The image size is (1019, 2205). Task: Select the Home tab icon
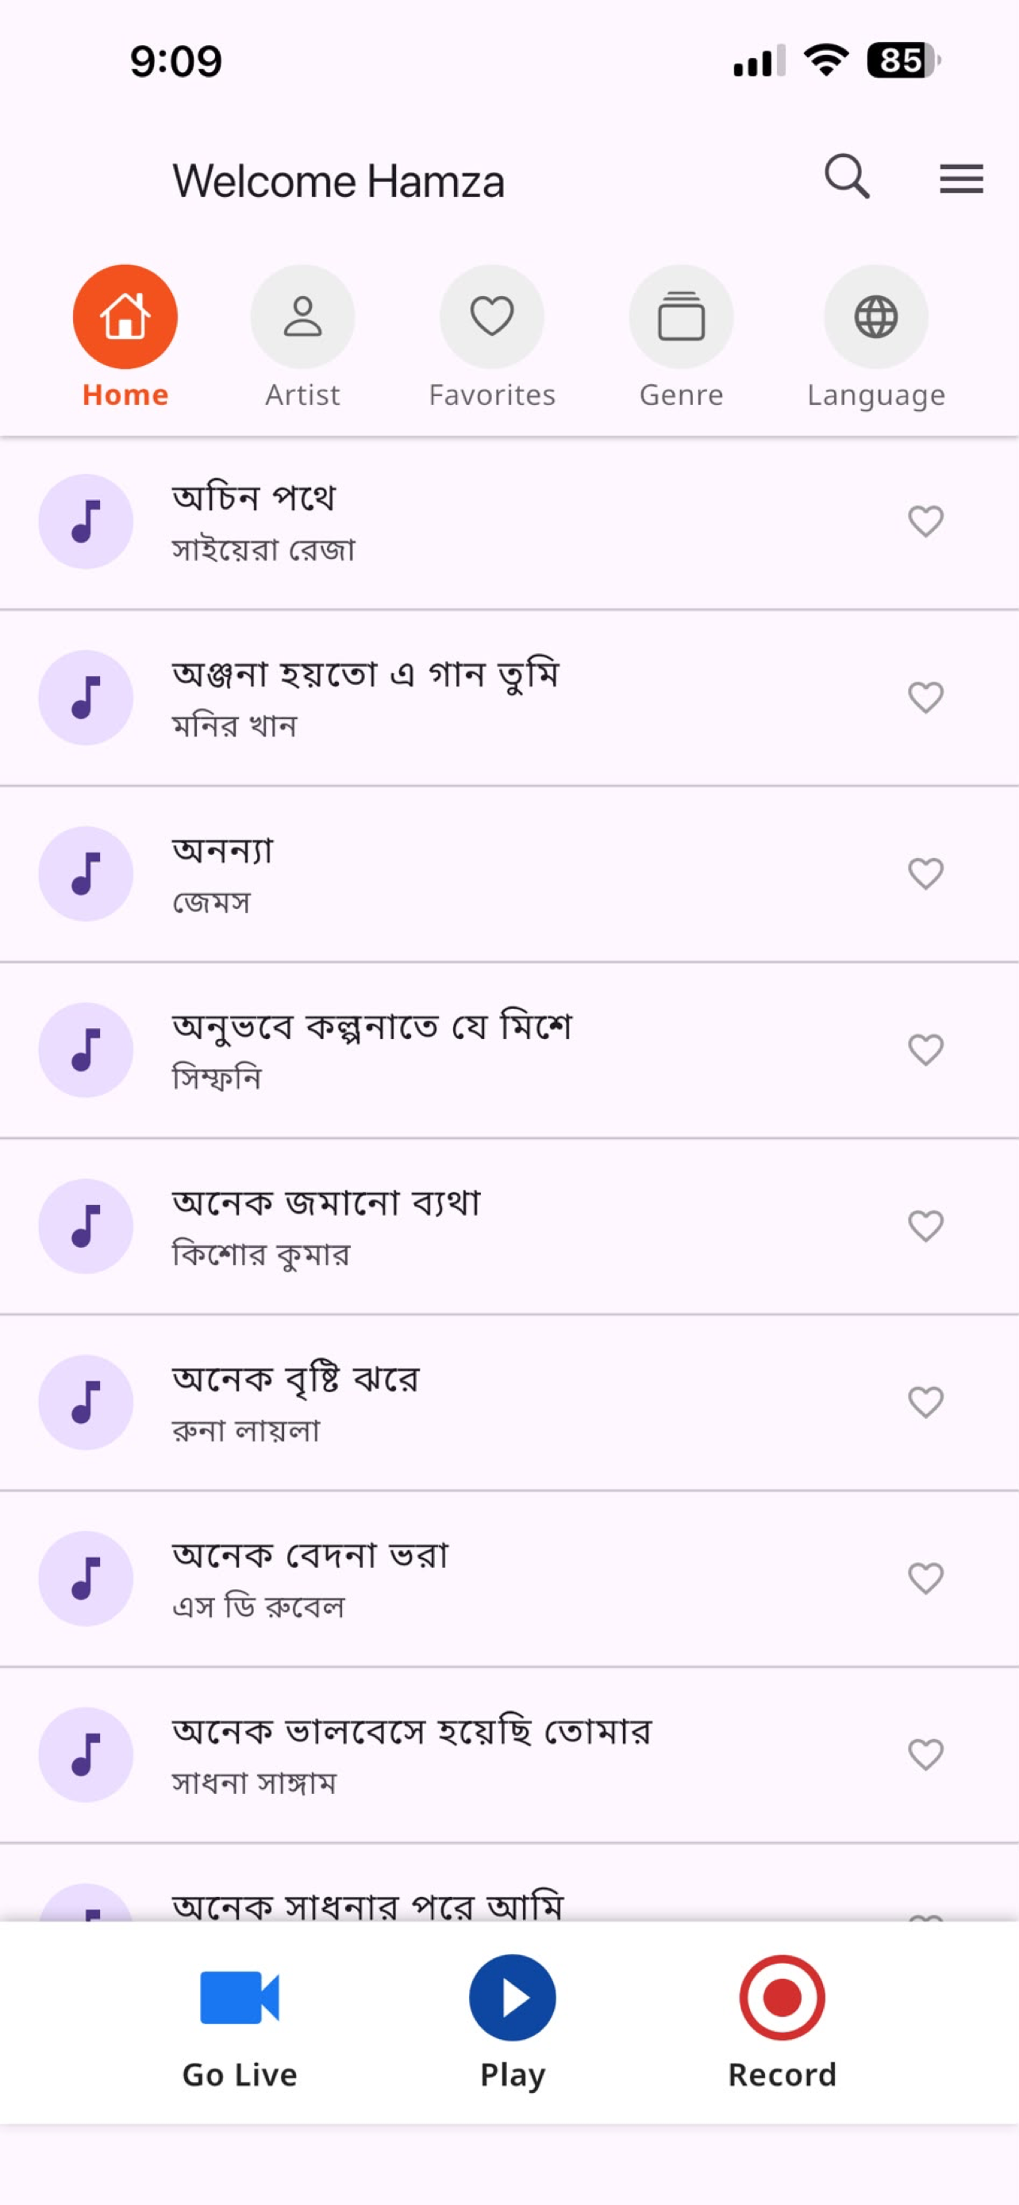click(125, 317)
